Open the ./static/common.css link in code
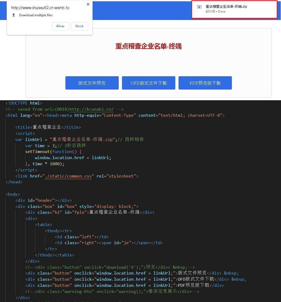 point(68,176)
